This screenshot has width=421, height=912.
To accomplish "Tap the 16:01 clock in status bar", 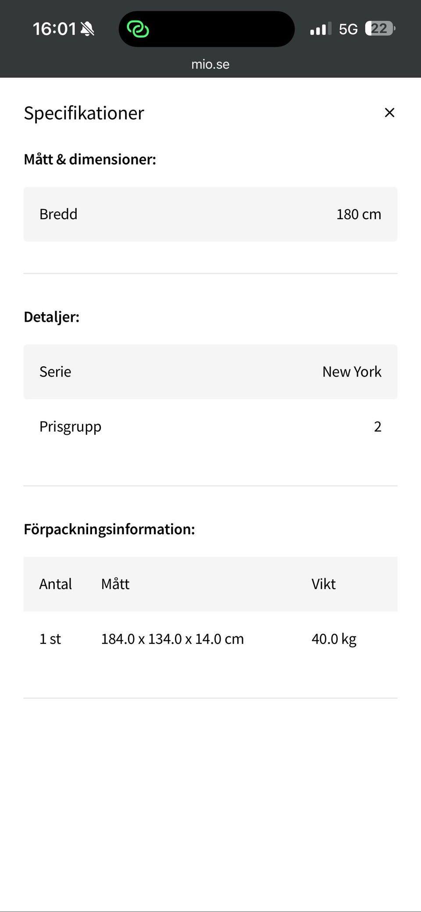I will point(54,29).
